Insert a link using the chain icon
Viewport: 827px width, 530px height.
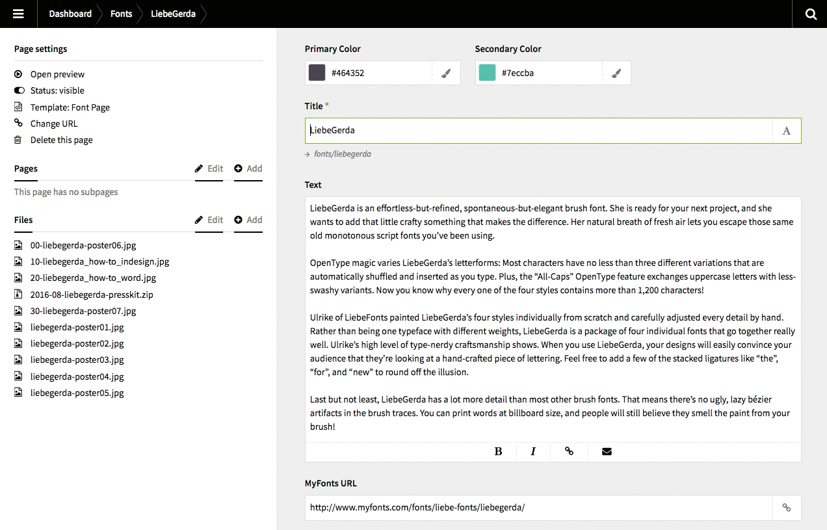(569, 451)
